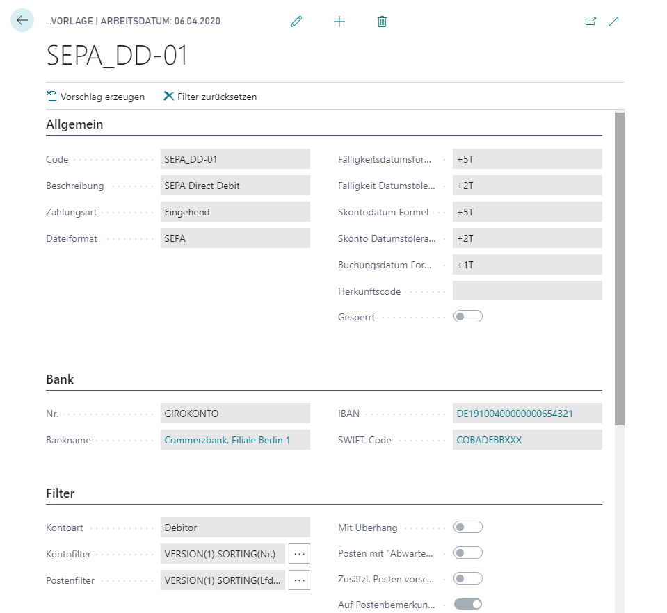
Task: Click the Delete trash icon
Action: point(382,22)
